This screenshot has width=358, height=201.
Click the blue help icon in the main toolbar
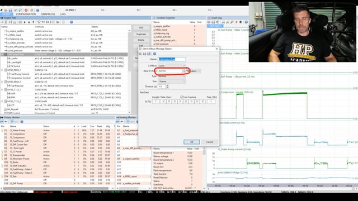pyautogui.click(x=37, y=10)
